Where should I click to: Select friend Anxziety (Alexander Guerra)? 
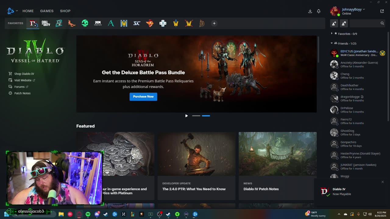pyautogui.click(x=358, y=64)
